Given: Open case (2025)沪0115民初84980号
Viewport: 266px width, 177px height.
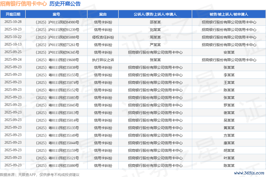Looking at the screenshot, I should (56, 22).
